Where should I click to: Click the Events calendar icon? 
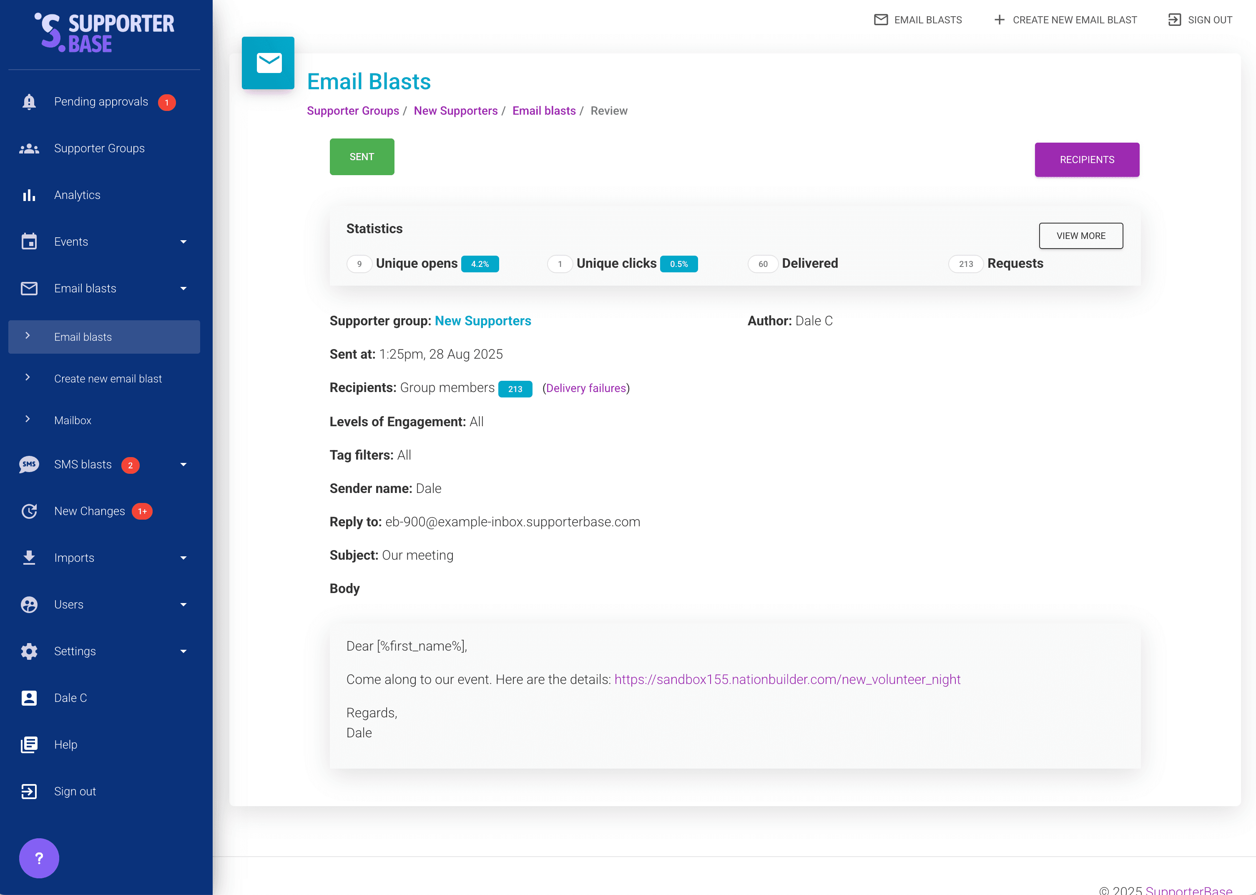[x=29, y=241]
